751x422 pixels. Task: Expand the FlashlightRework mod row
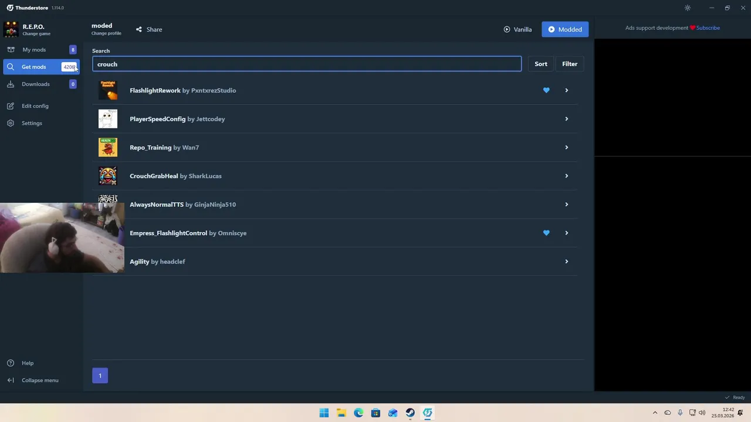pyautogui.click(x=566, y=90)
